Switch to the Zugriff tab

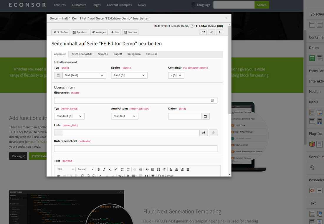(118, 54)
